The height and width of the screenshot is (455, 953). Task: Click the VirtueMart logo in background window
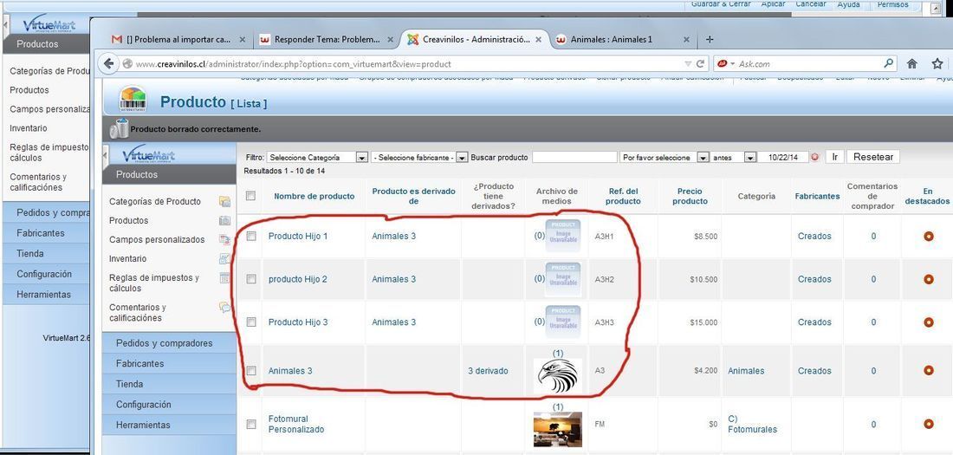(x=49, y=24)
